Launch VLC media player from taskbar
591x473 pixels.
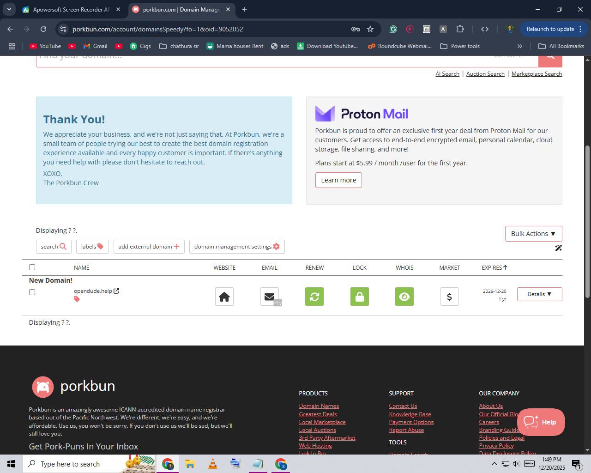(213, 464)
